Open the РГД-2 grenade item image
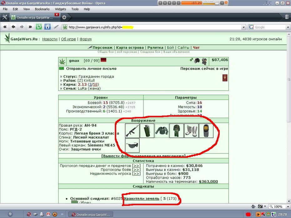Screen dimensions: 291x218 [x=147, y=131]
